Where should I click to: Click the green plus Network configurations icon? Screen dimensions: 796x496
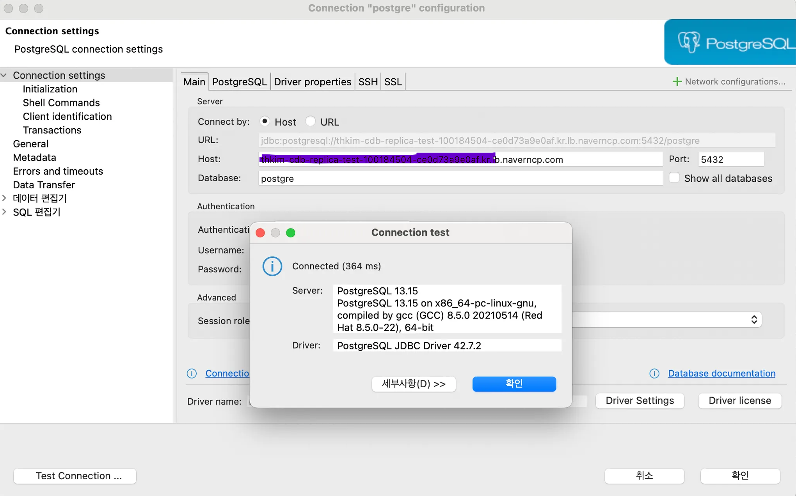pyautogui.click(x=677, y=81)
